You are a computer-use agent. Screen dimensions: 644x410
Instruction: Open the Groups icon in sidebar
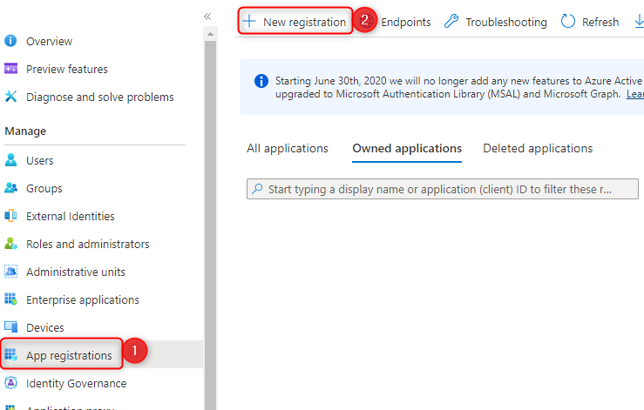point(11,188)
